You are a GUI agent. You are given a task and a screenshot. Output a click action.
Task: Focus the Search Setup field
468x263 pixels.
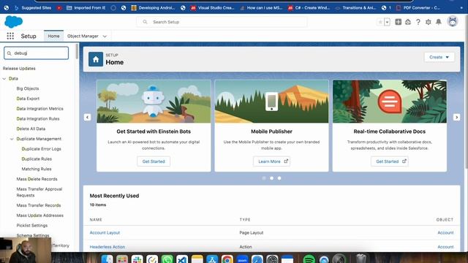coord(222,22)
